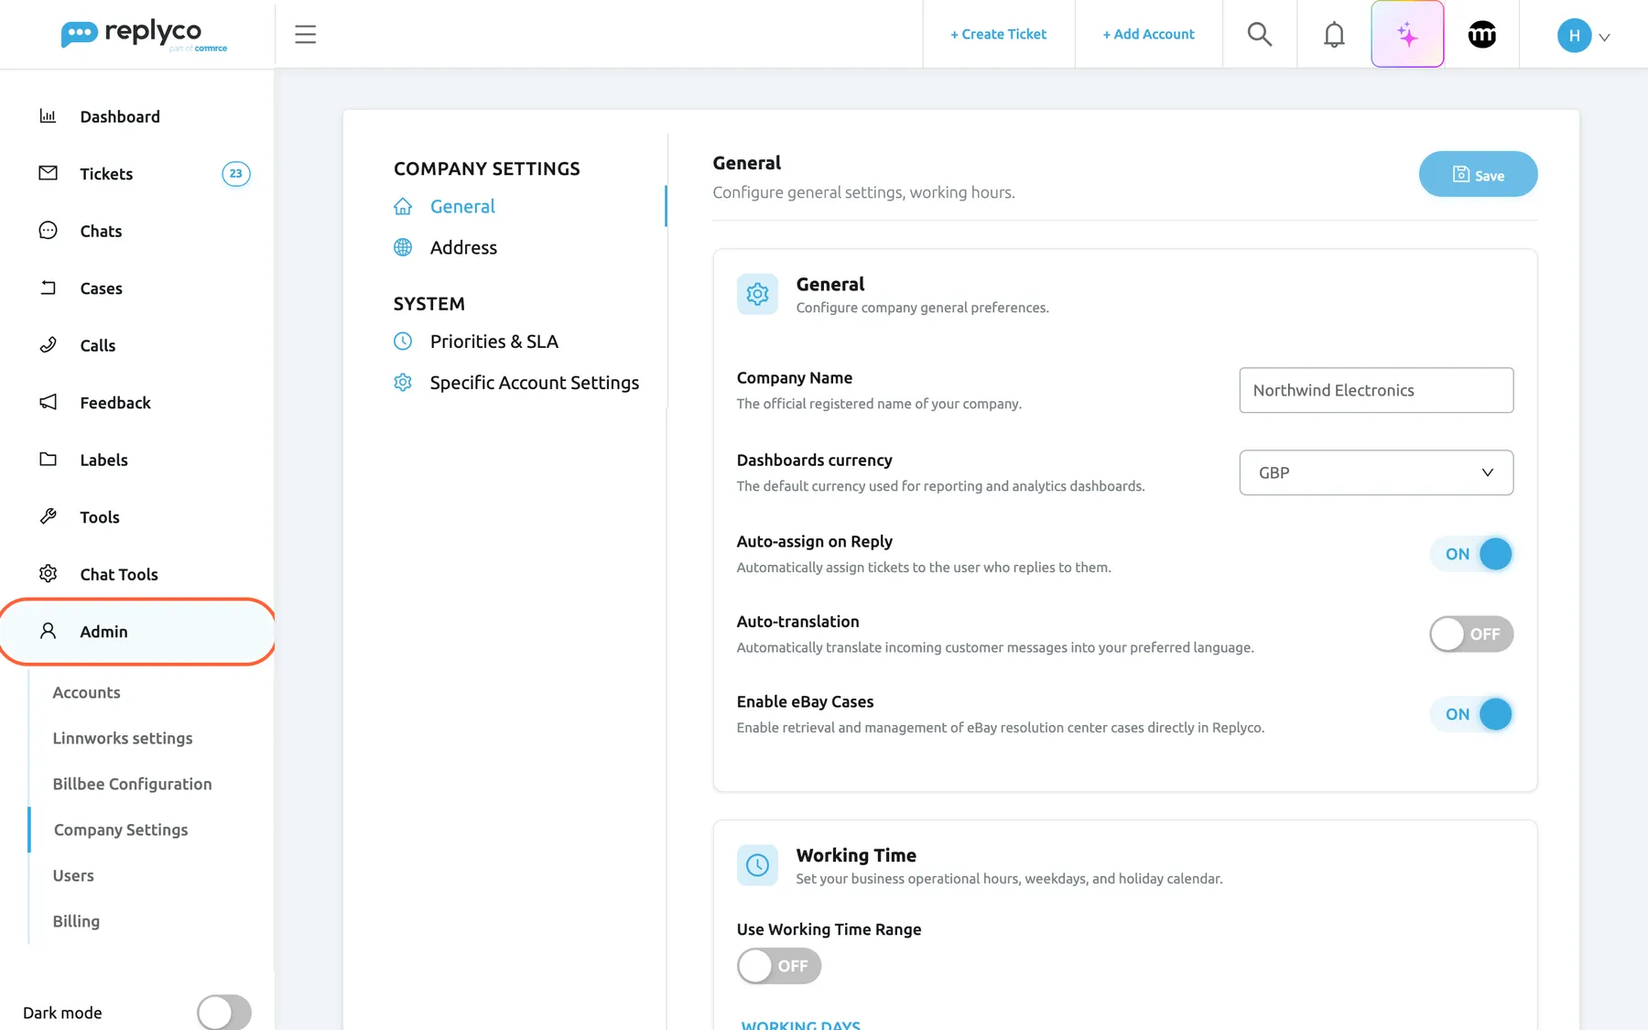Open notifications bell icon

pos(1334,35)
